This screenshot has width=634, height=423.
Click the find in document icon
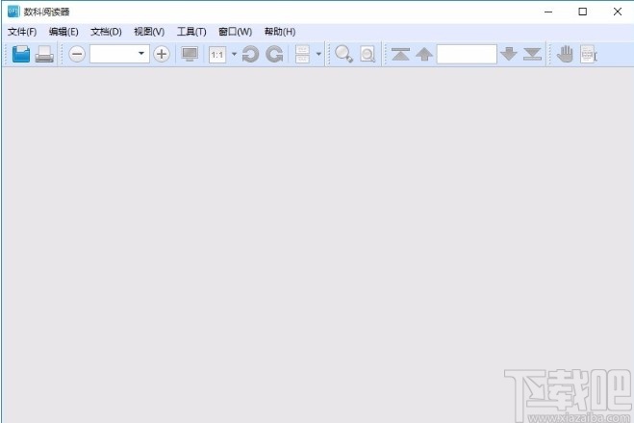[368, 54]
